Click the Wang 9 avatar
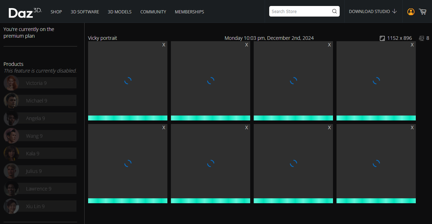The width and height of the screenshot is (432, 224). pos(11,136)
